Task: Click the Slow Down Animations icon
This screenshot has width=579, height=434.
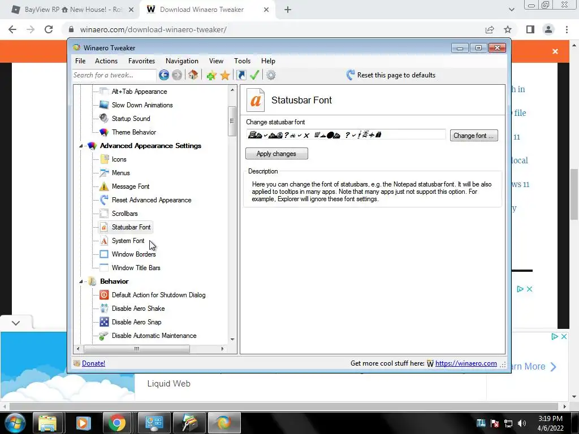Action: (x=104, y=105)
